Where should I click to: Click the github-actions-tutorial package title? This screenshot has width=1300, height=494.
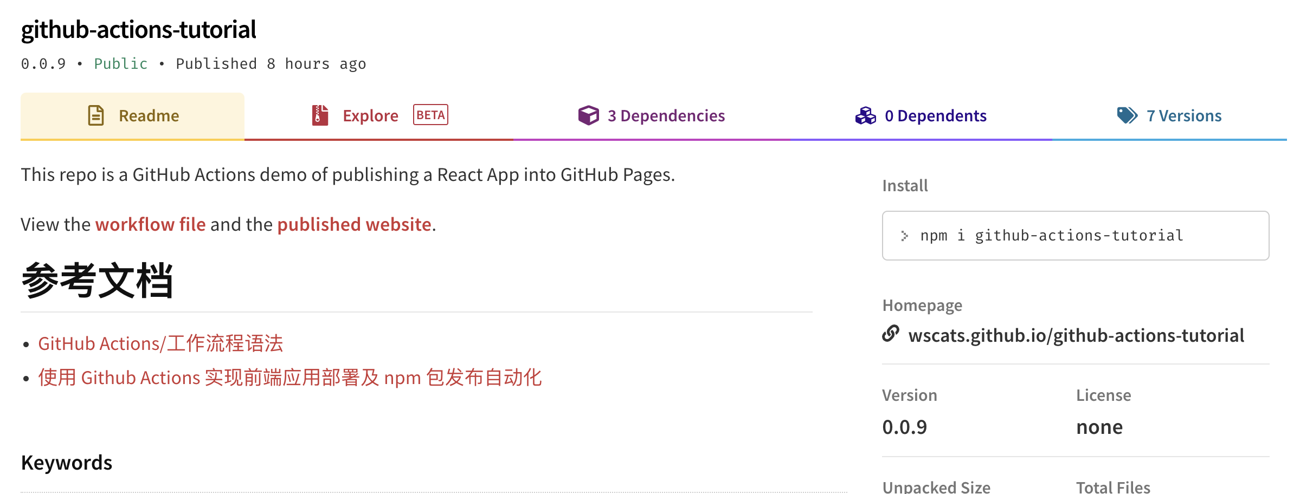pyautogui.click(x=139, y=29)
